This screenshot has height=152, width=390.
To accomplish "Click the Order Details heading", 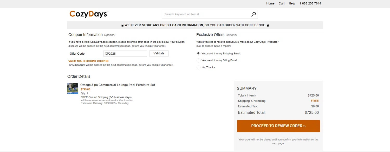I will [x=79, y=76].
